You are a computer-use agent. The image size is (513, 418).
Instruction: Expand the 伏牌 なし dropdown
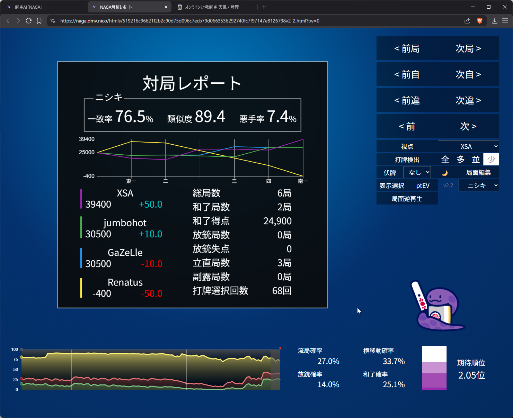point(417,172)
